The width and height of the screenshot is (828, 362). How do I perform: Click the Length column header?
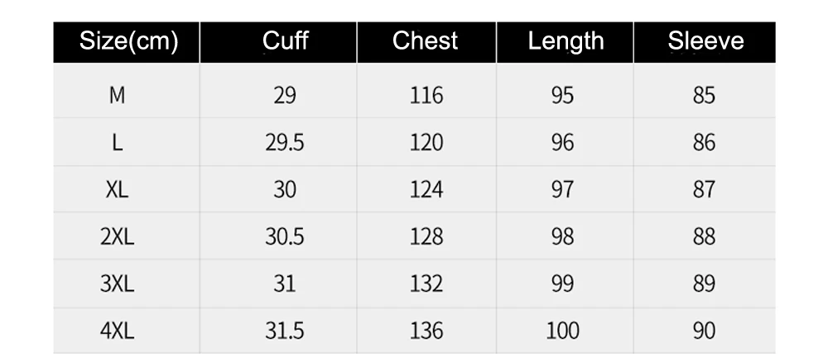point(566,41)
